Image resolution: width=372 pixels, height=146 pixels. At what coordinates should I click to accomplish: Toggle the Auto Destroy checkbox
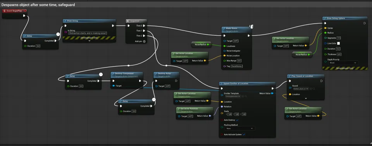point(237,120)
